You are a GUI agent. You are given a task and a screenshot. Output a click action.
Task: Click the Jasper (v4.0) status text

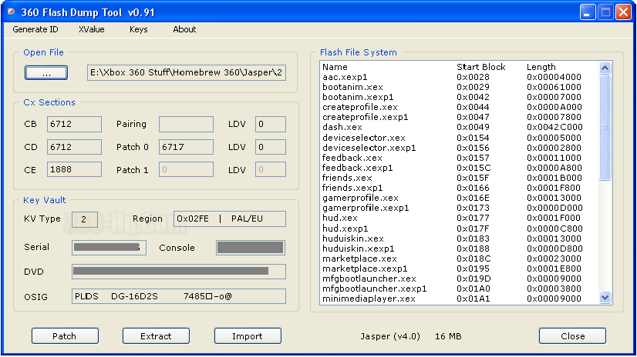tap(390, 336)
